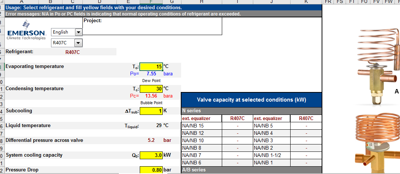Select column header E
This screenshot has height=174, width=400.
pos(128,1)
